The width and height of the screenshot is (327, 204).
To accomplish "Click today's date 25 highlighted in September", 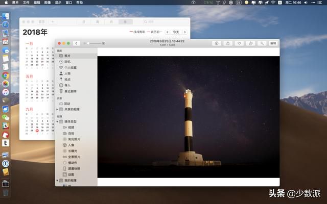I will coord(37,131).
